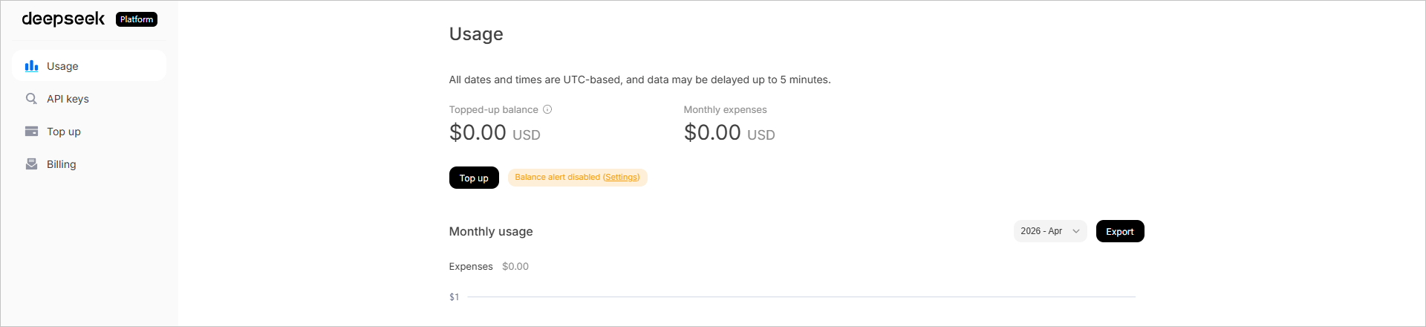Image resolution: width=1426 pixels, height=327 pixels.
Task: Click the API keys magnifier icon
Action: [x=31, y=99]
